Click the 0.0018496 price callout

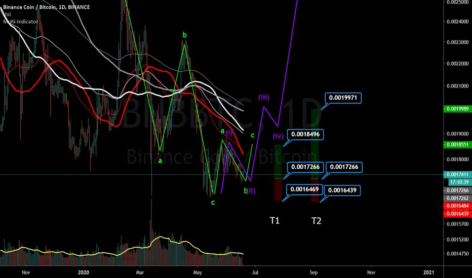pos(305,134)
